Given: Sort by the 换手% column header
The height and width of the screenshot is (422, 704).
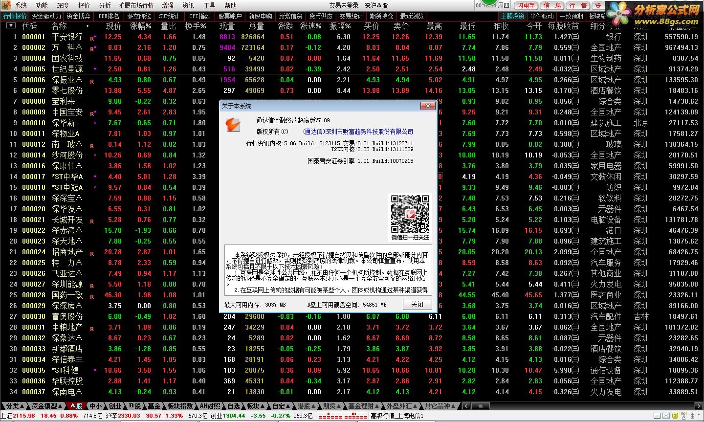Looking at the screenshot, I should pos(195,26).
